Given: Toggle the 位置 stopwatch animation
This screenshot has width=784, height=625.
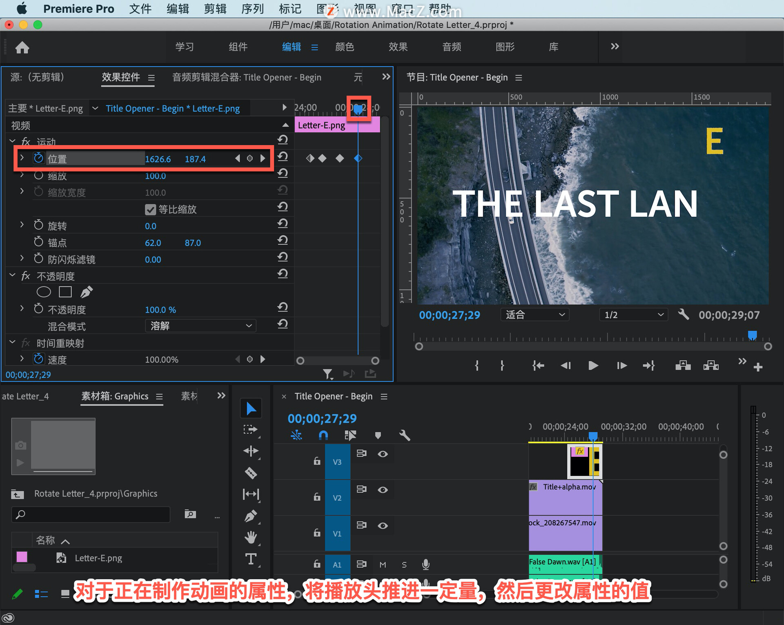Looking at the screenshot, I should [38, 158].
